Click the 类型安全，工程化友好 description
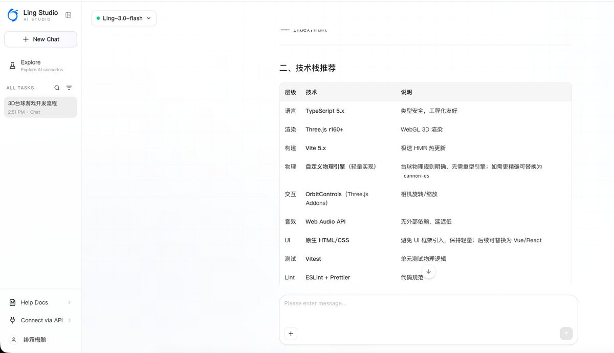The width and height of the screenshot is (614, 353). [429, 111]
